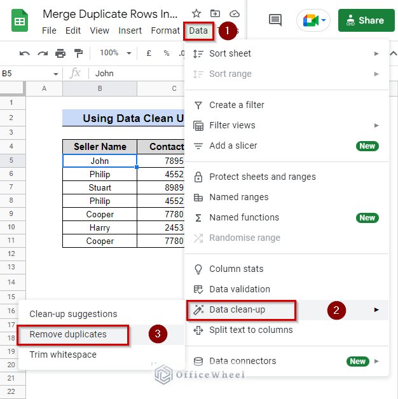The image size is (398, 399).
Task: Select row 12 header
Action: click(11, 254)
